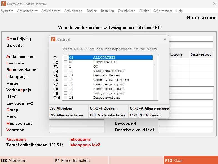218x164 pixels.
Task: Open the Filialen menu
Action: coord(144,11)
